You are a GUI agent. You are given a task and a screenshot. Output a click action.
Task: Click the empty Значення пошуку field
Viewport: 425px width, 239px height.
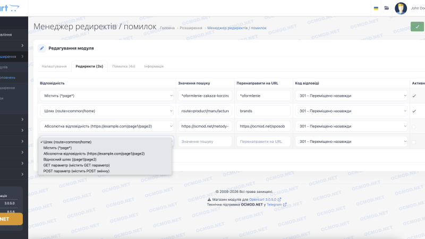click(x=205, y=141)
